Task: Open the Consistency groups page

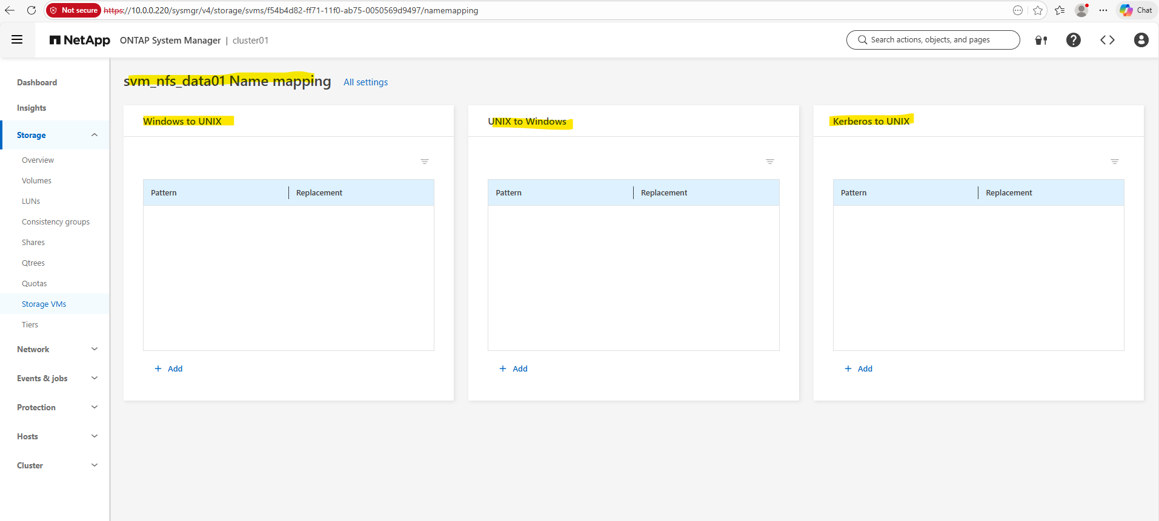Action: click(56, 221)
